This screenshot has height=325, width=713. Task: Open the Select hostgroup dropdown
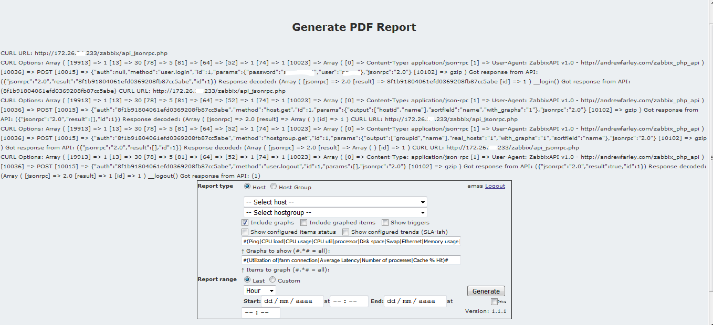[335, 212]
